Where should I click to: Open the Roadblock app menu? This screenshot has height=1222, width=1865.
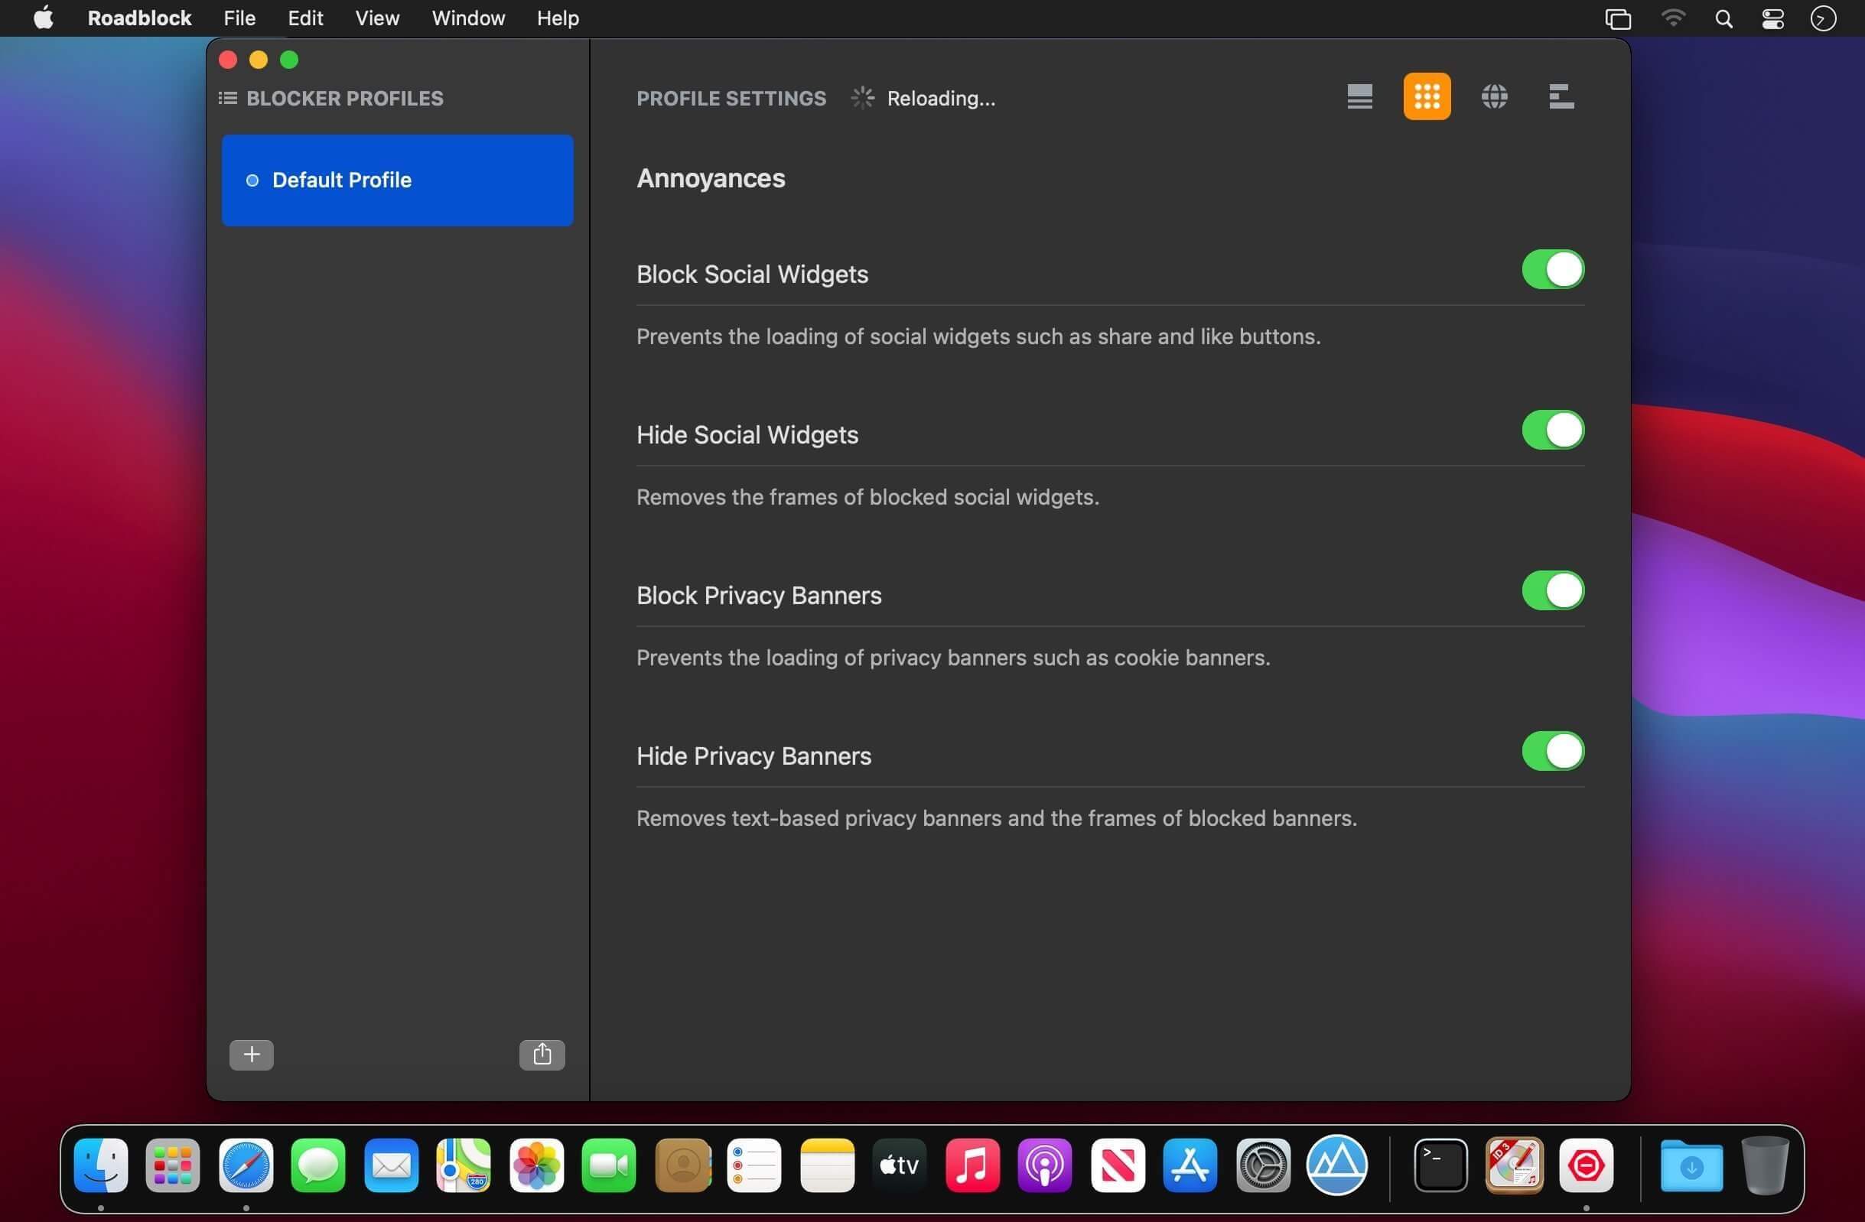pos(139,18)
